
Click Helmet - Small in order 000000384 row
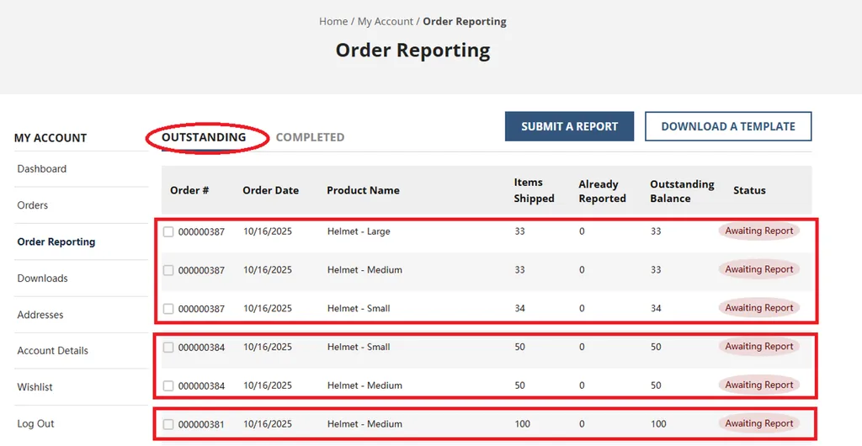[359, 347]
